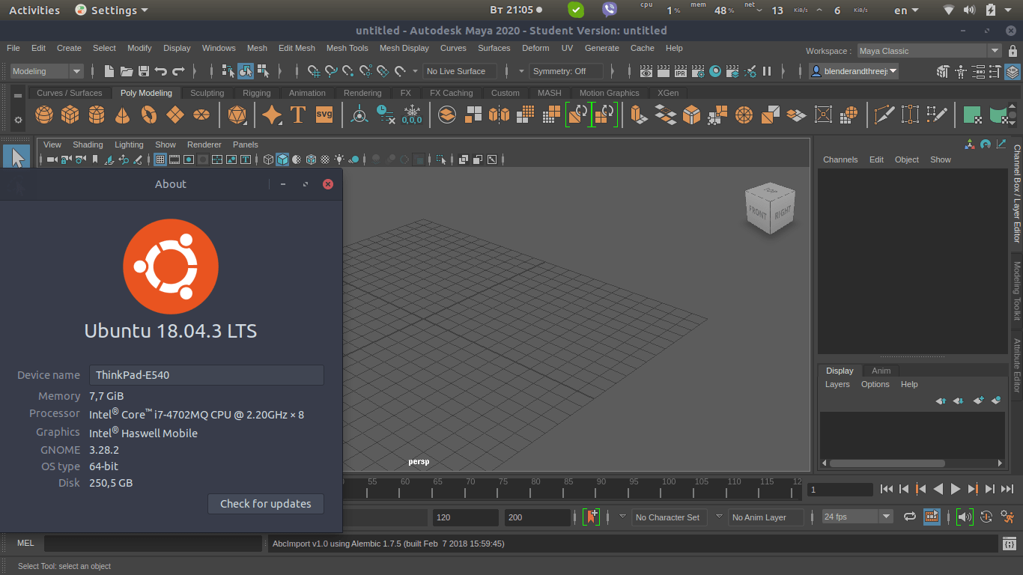Click the play forwards button
This screenshot has width=1023, height=575.
click(956, 489)
